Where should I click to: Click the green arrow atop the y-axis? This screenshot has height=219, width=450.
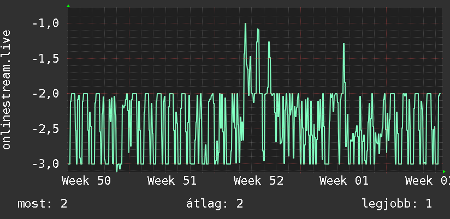68,6
